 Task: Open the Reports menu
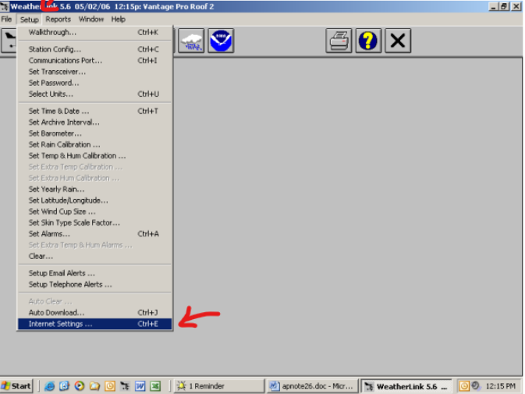(x=58, y=19)
